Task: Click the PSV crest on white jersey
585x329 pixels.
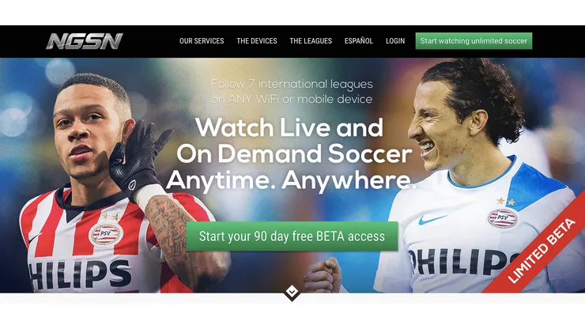Action: (503, 218)
